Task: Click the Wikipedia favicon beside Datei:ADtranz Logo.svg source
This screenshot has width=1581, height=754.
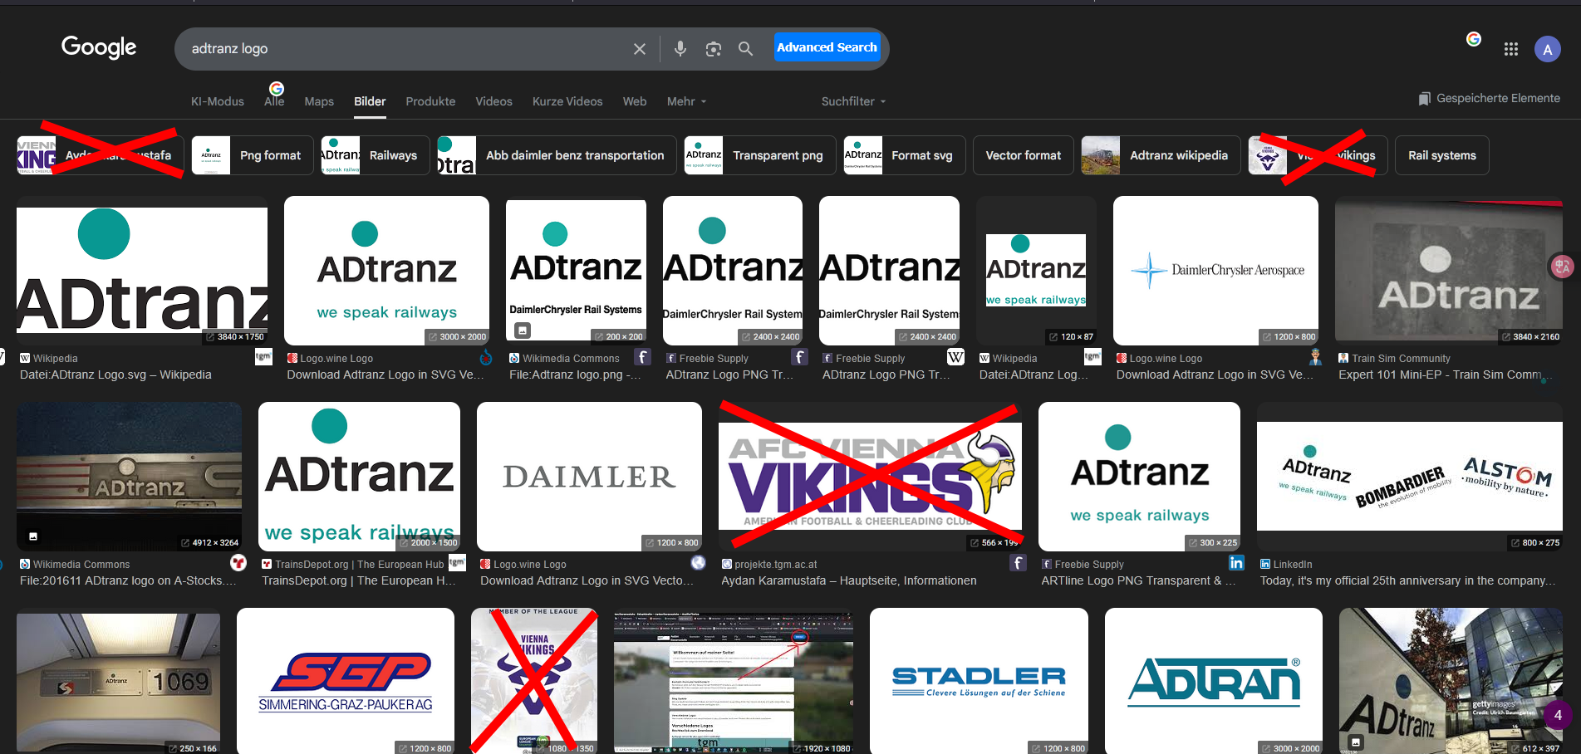Action: (25, 358)
